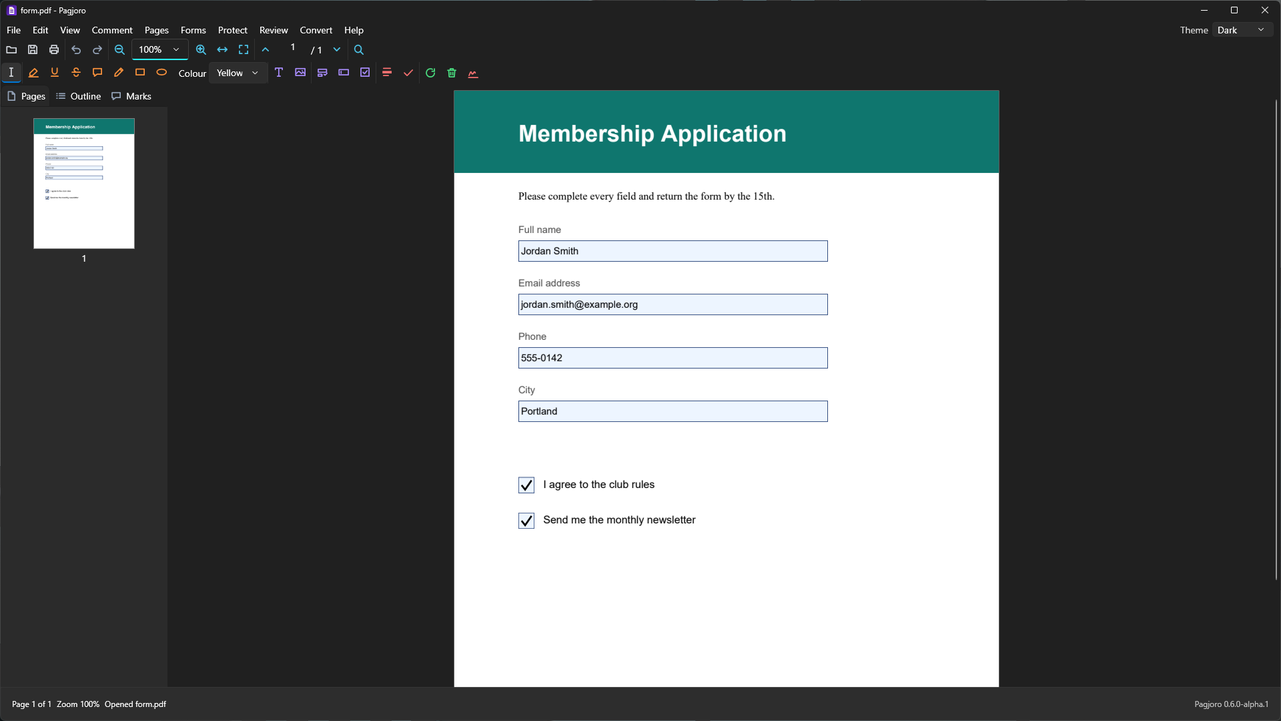Select the Rectangle shape tool
Viewport: 1281px width, 721px height.
point(140,73)
